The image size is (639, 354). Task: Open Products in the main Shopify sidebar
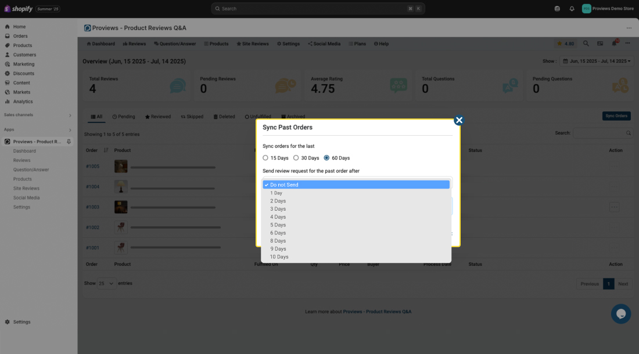pyautogui.click(x=23, y=45)
